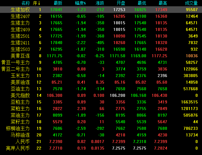
Task: Open the 美黄豆连 quote row
Action: [20, 56]
